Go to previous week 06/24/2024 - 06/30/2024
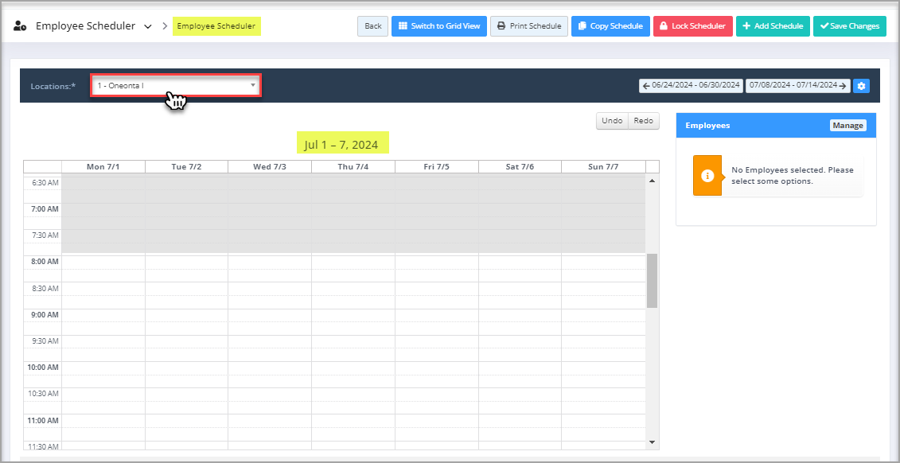This screenshot has height=463, width=900. pyautogui.click(x=692, y=85)
